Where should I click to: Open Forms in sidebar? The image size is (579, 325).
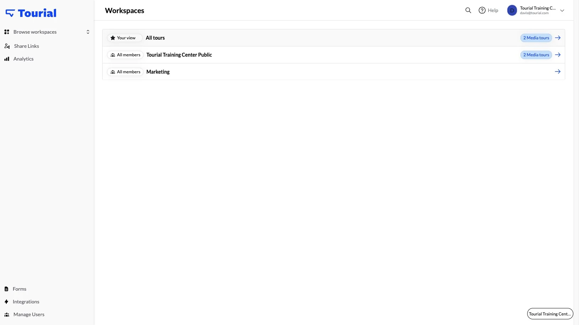click(x=20, y=289)
